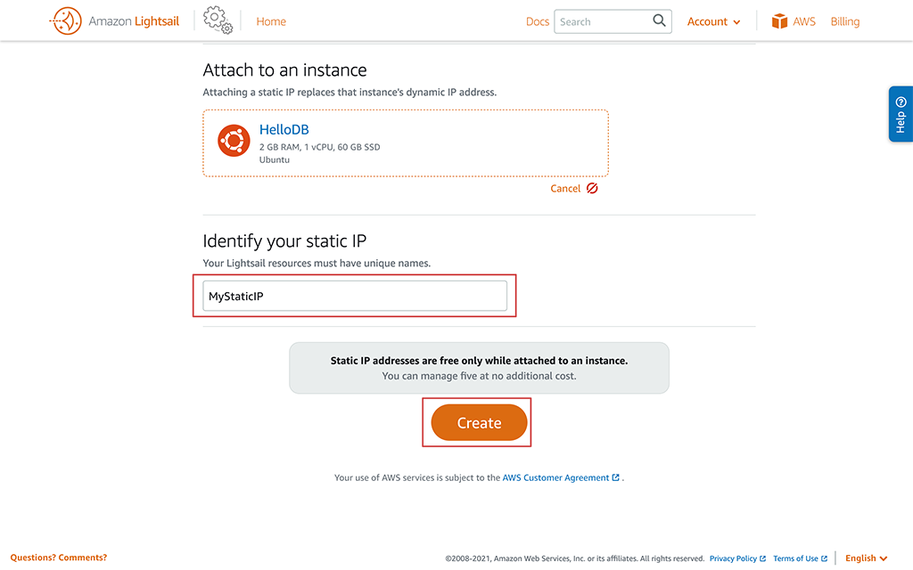Click into the Search text box
The height and width of the screenshot is (570, 913).
(603, 21)
